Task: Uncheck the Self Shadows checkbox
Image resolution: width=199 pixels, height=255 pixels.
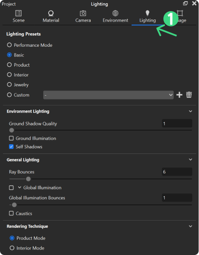Action: (11, 147)
